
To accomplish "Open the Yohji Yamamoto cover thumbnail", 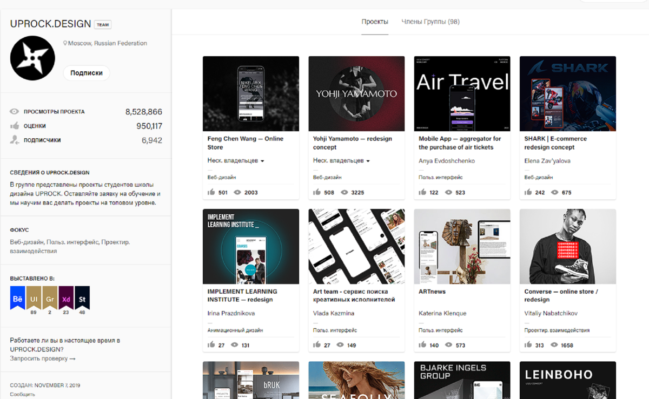I will (x=356, y=93).
